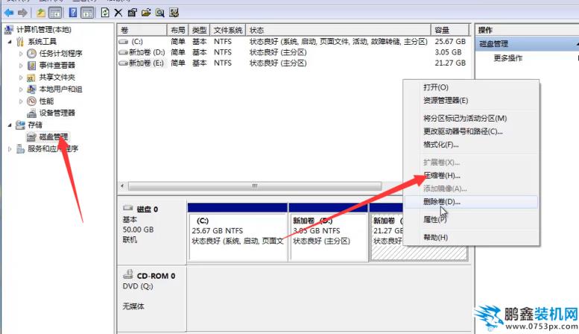Click the CD-ROM 0 drive icon
Image resolution: width=579 pixels, height=334 pixels.
click(x=128, y=274)
